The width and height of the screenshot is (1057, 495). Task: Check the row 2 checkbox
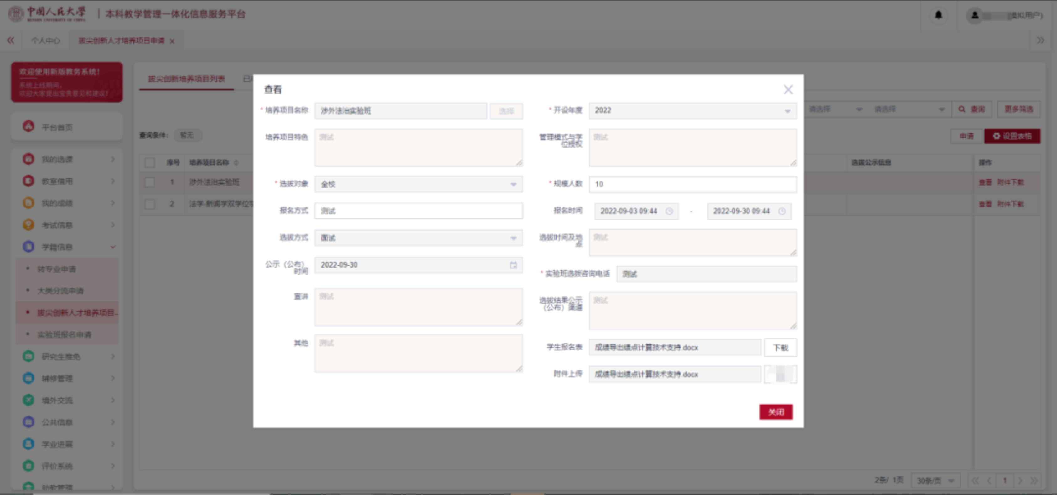point(150,204)
